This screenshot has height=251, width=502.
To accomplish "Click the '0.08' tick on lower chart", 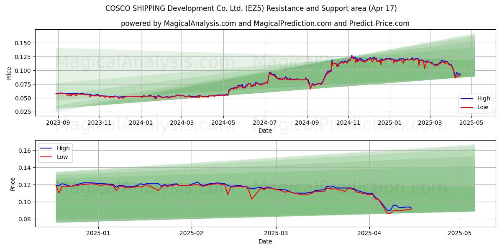I will click(25, 219).
